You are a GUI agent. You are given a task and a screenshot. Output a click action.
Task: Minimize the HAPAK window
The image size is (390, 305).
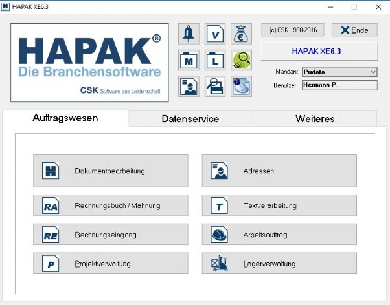tap(330, 7)
